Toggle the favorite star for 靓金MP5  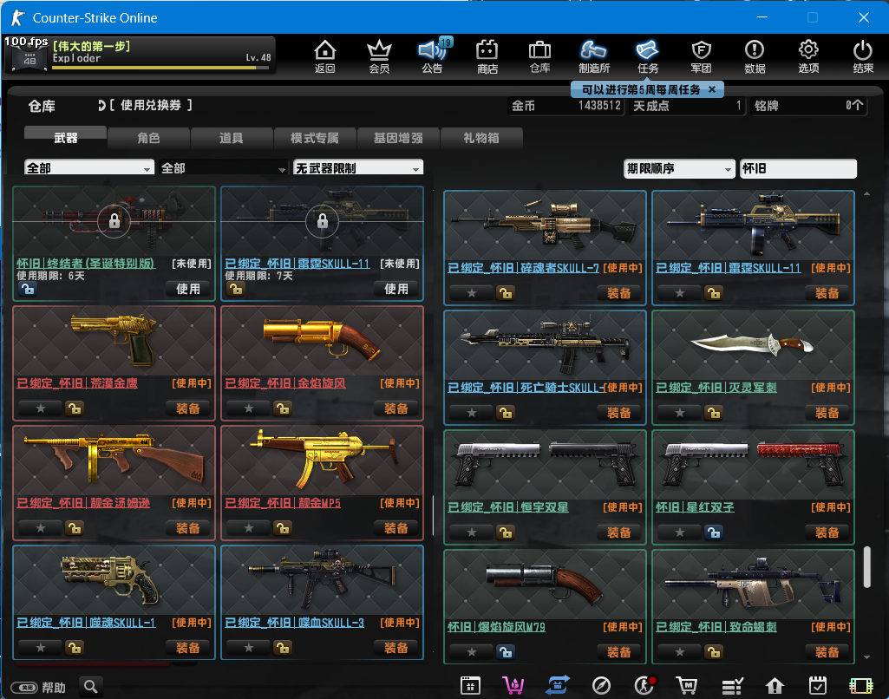pyautogui.click(x=248, y=528)
